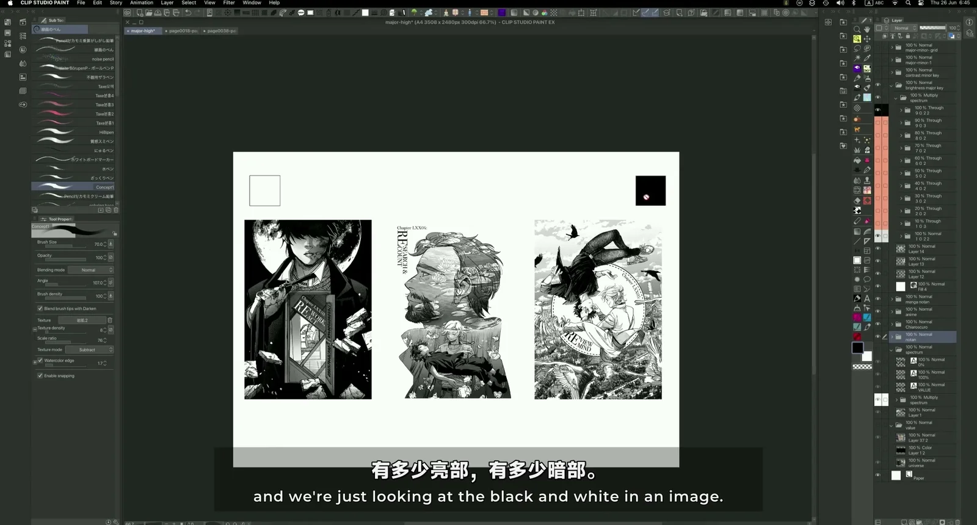Image resolution: width=977 pixels, height=525 pixels.
Task: Expand the manga notan folder
Action: click(892, 299)
